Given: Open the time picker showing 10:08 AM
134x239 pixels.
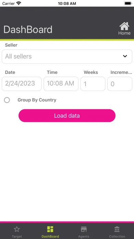Looking at the screenshot, I should [x=61, y=84].
